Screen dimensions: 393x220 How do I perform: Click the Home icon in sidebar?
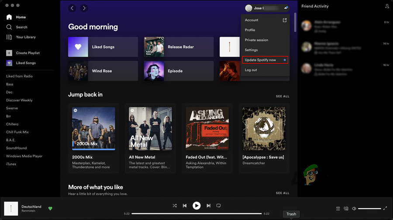pyautogui.click(x=9, y=17)
